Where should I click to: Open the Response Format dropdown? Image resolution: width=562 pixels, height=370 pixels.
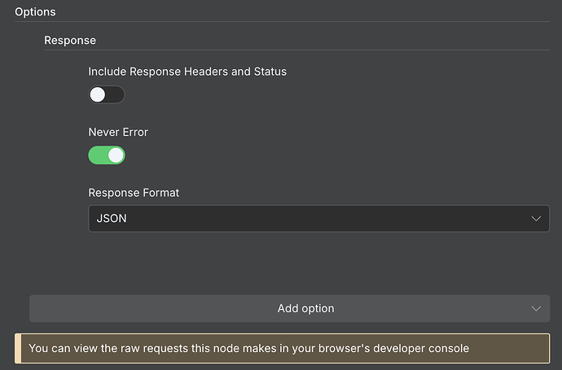(x=318, y=219)
